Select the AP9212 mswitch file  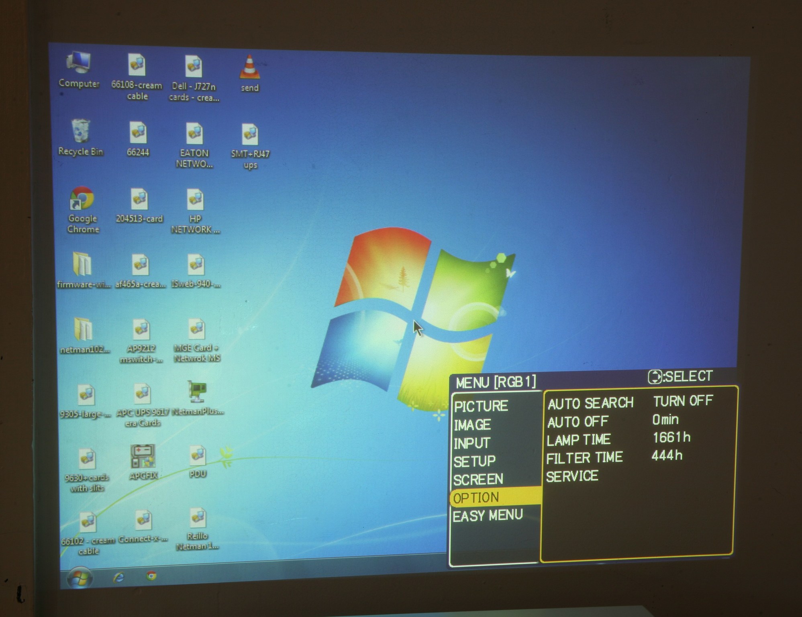[x=141, y=341]
